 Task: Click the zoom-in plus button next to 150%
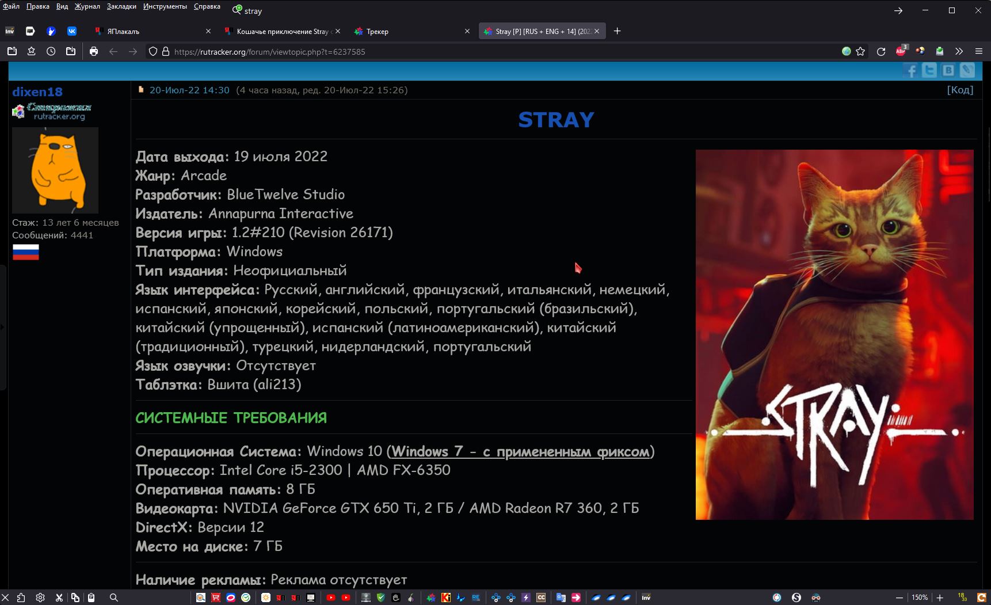tap(940, 598)
